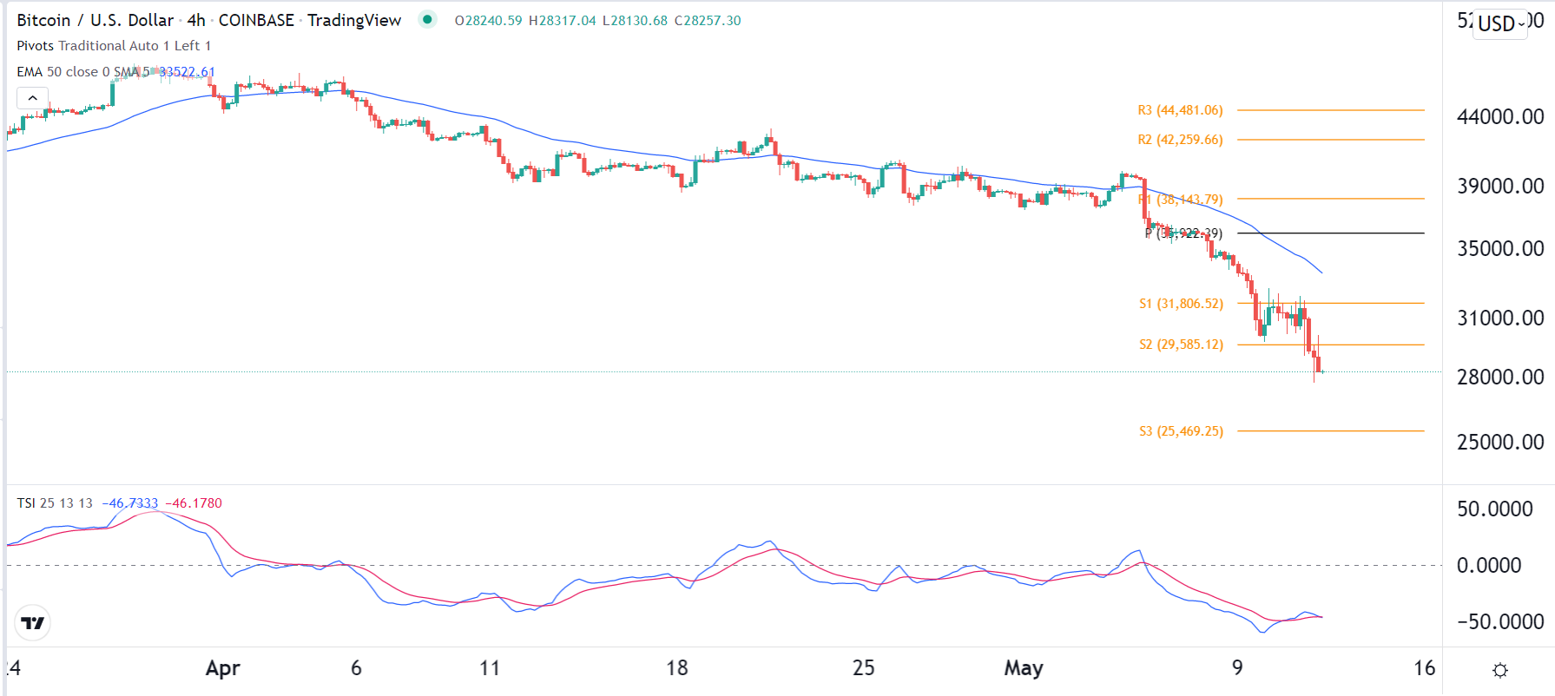This screenshot has width=1555, height=696.
Task: Select the Pivots Traditional indicator legend
Action: coord(113,46)
